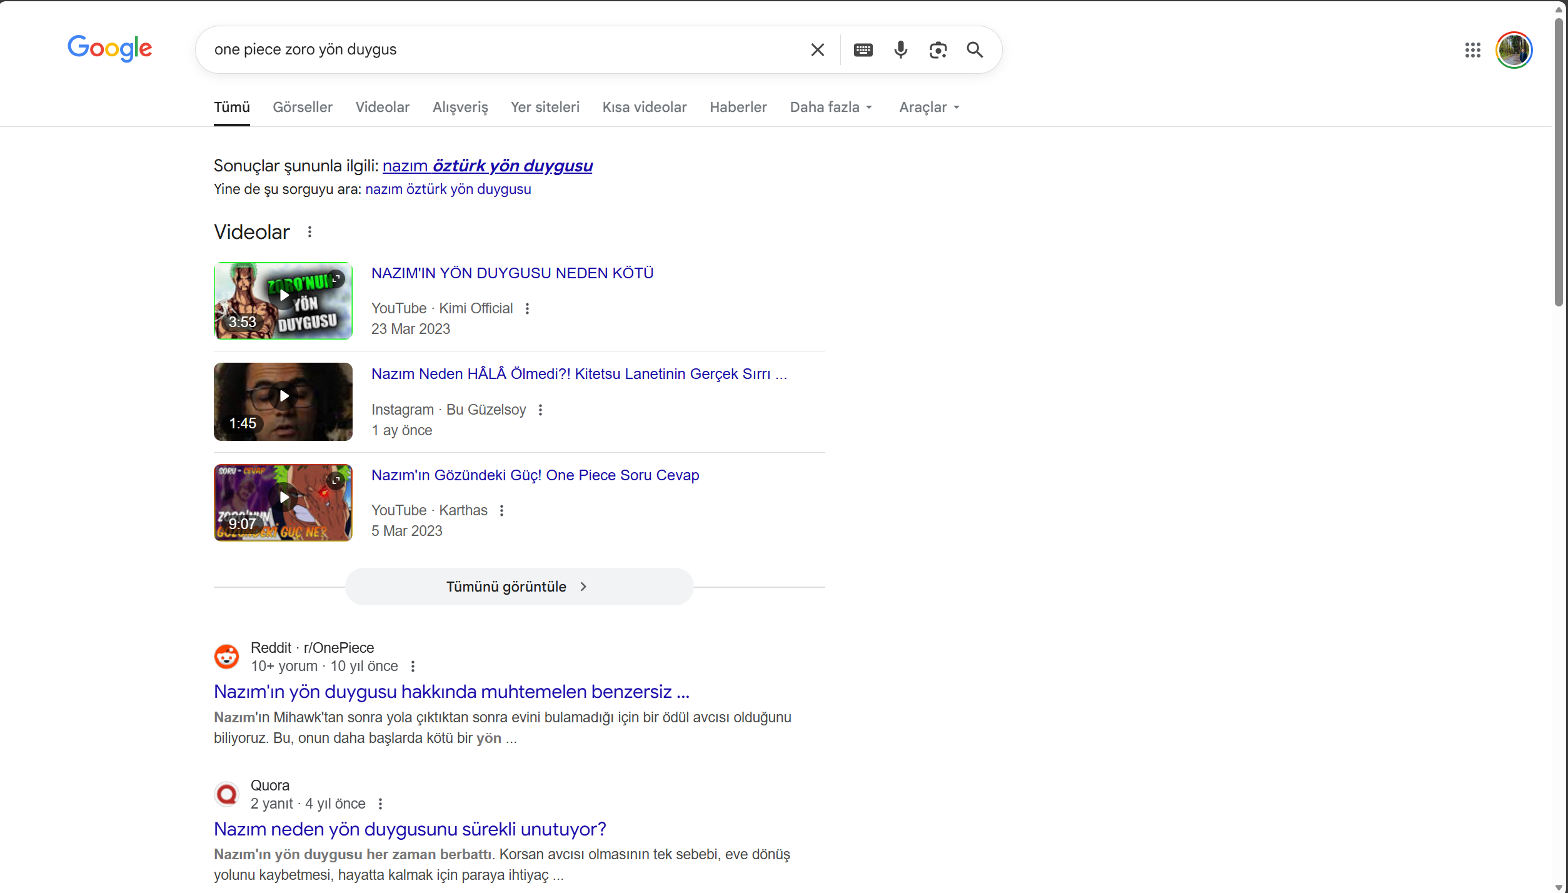Open the Google account profile avatar

(x=1514, y=50)
